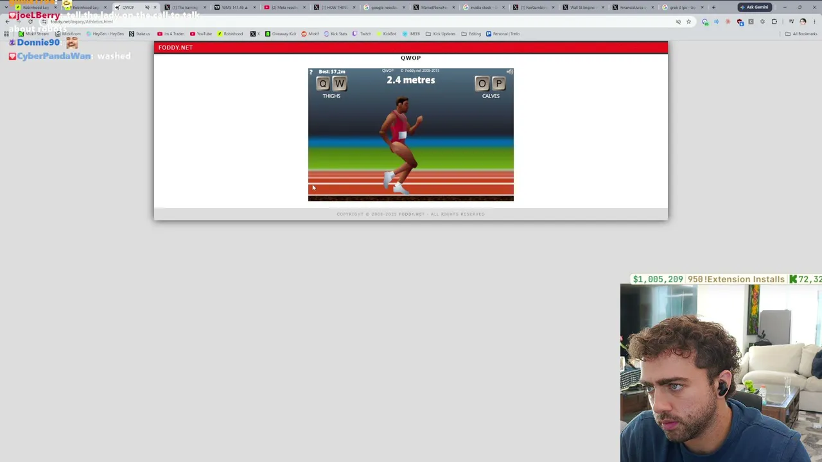Open the MEE6 bookmark
The width and height of the screenshot is (822, 462).
coord(411,34)
